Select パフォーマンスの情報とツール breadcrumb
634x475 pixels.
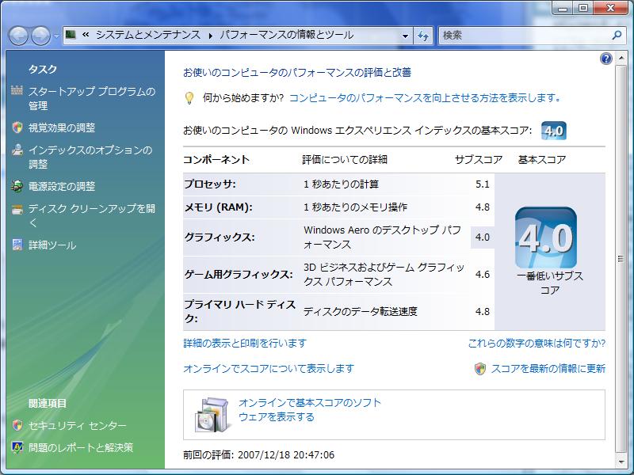[287, 35]
